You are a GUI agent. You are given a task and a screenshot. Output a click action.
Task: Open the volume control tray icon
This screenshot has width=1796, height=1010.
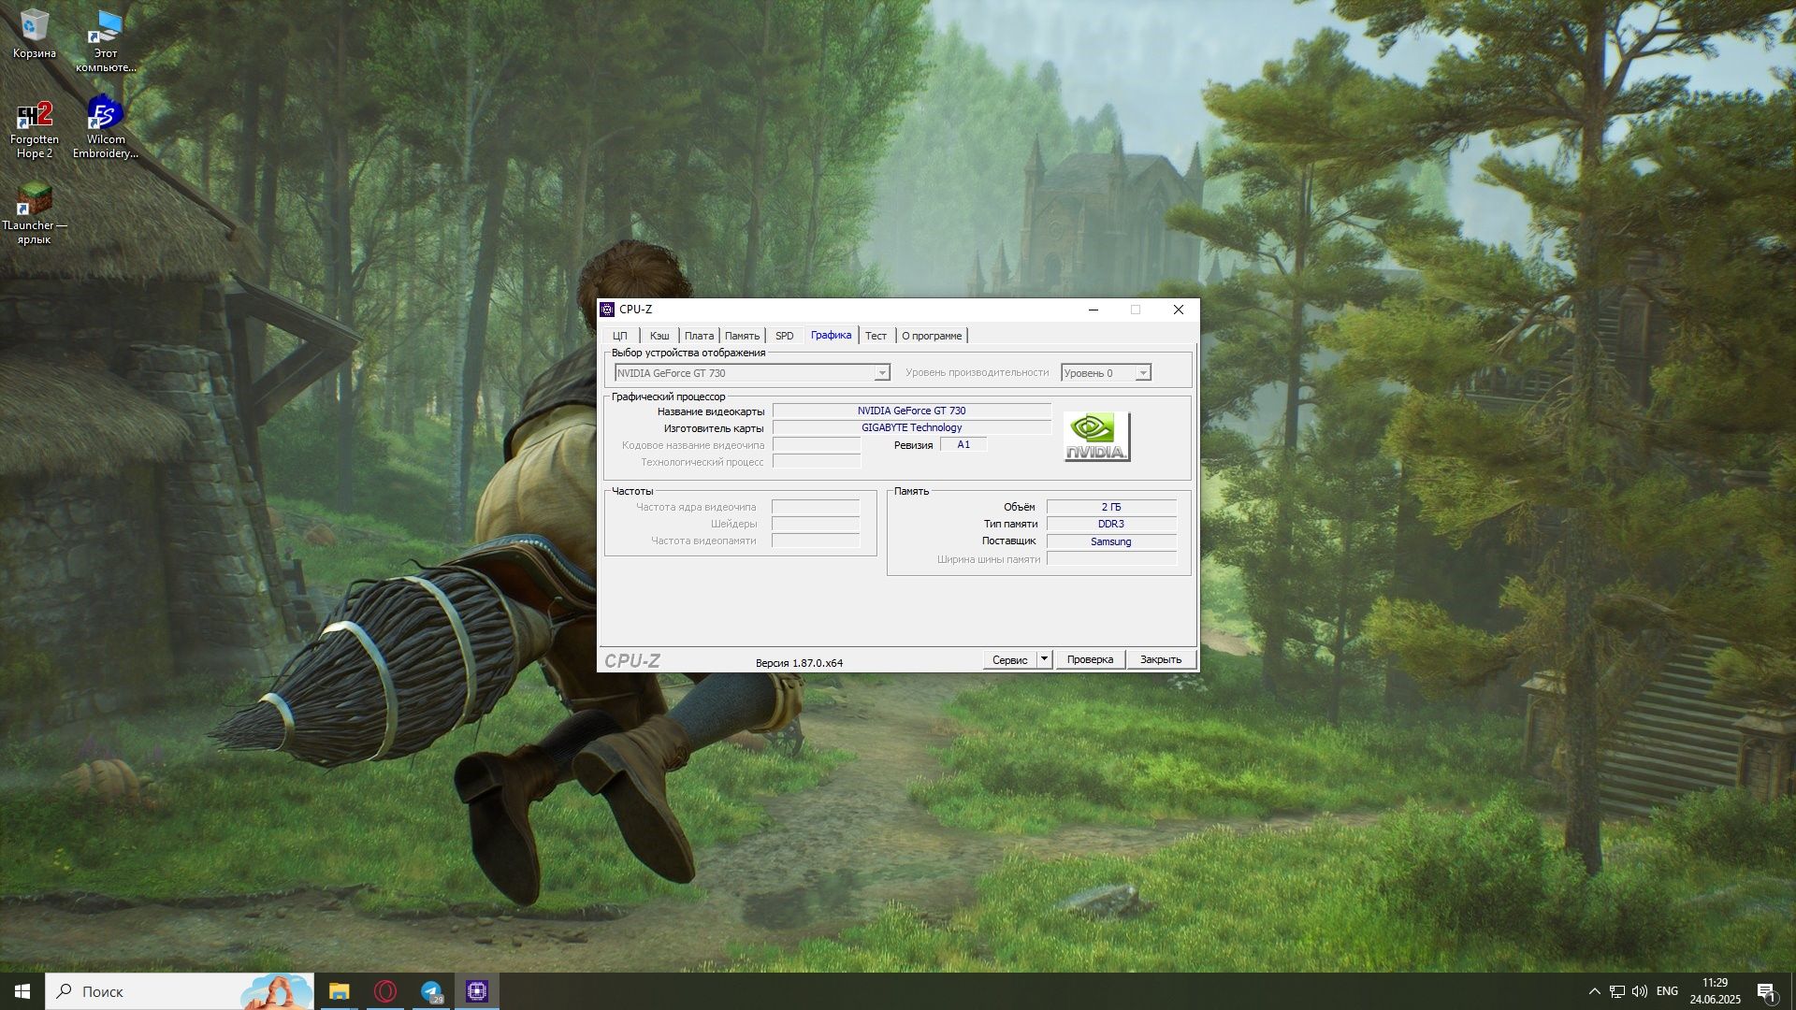1640,991
